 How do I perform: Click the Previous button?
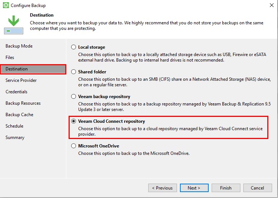pos(162,188)
